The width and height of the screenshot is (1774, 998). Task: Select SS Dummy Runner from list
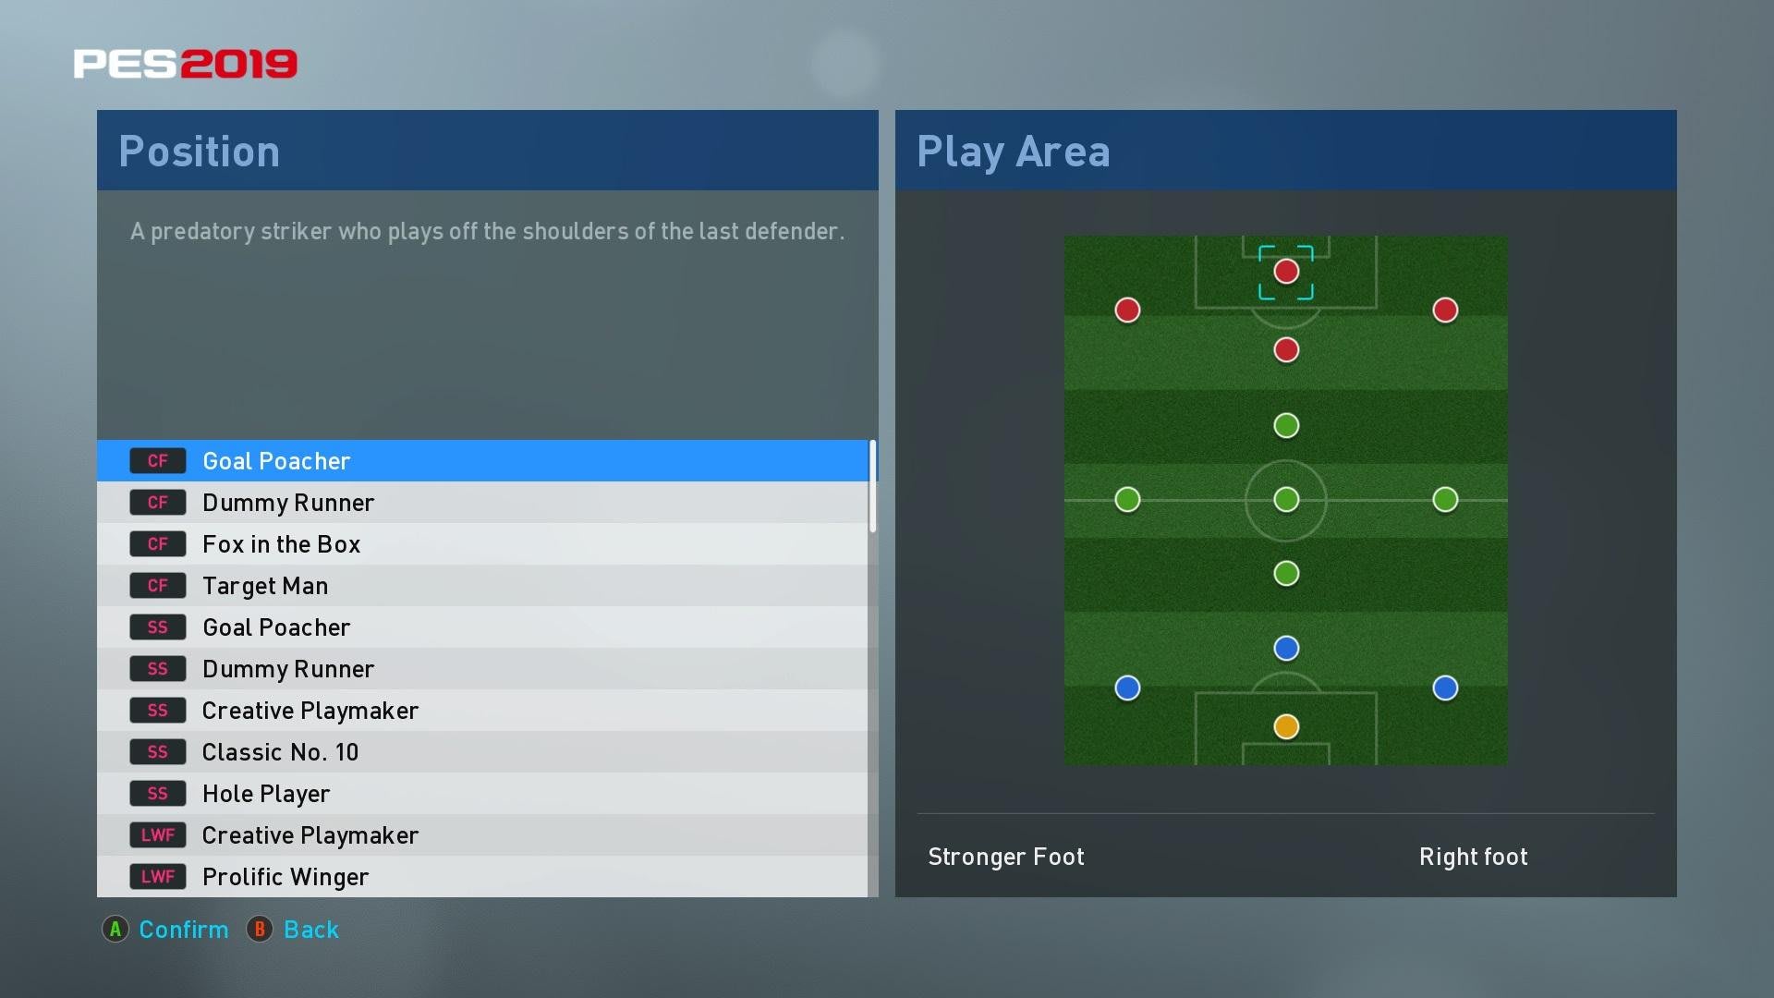pos(486,669)
